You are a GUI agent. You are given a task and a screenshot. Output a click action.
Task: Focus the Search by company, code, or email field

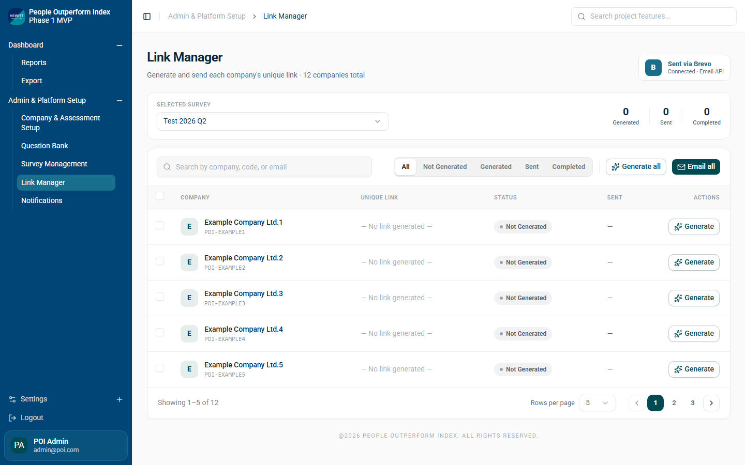264,167
